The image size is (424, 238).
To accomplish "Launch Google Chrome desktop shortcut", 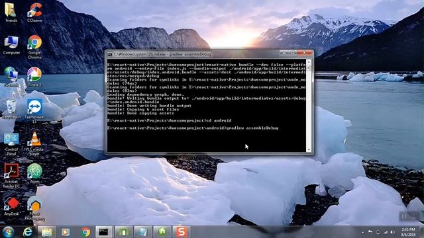I will [34, 46].
